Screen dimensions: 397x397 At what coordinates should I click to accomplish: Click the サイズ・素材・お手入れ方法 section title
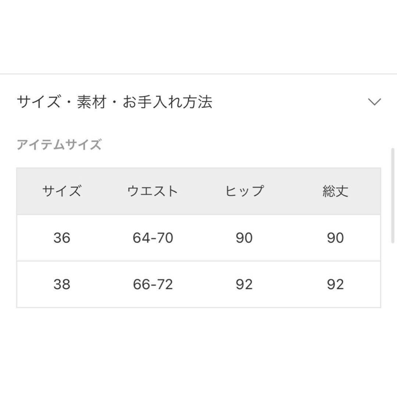click(114, 102)
